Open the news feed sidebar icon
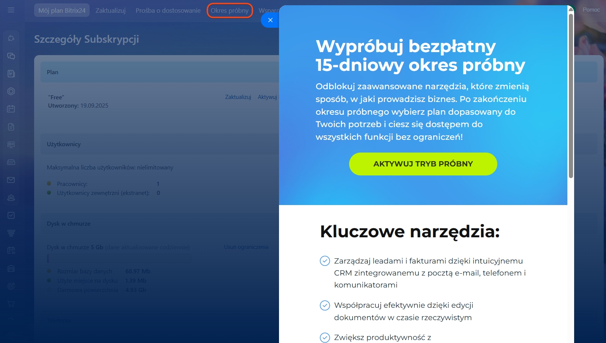The image size is (606, 343). click(11, 74)
